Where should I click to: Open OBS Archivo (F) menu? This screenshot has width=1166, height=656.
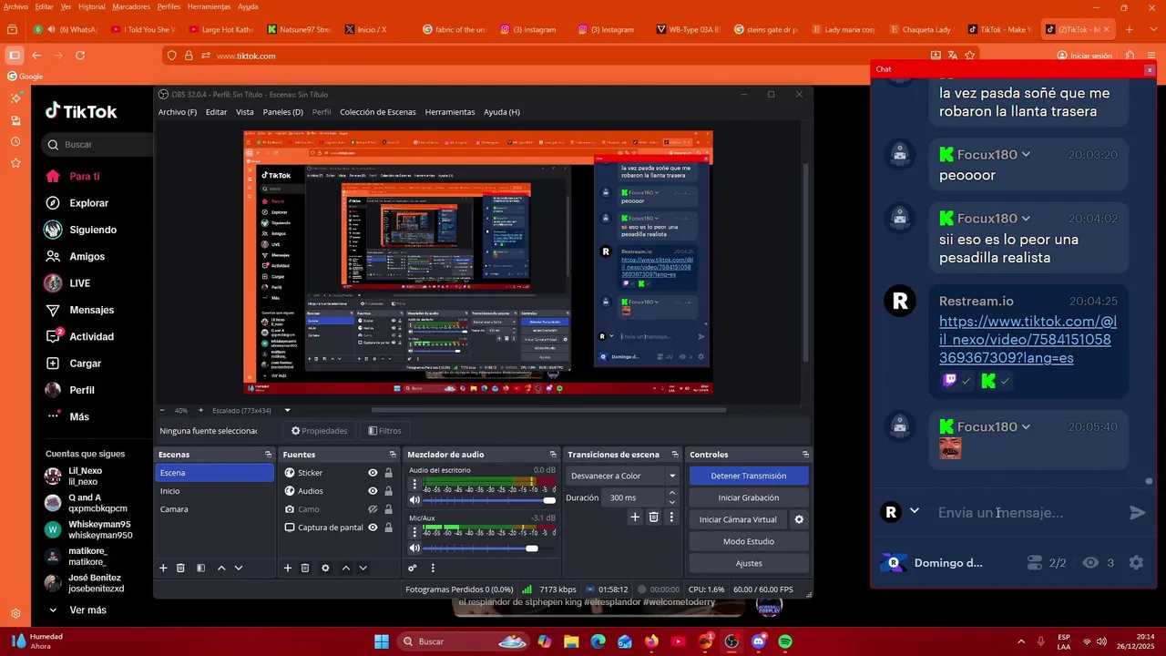178,112
